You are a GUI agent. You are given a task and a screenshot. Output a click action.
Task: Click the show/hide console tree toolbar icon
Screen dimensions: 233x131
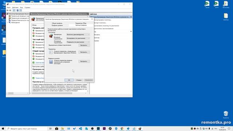coord(14,11)
